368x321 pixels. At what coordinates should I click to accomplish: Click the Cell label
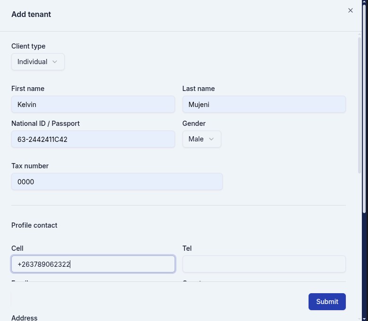17,248
